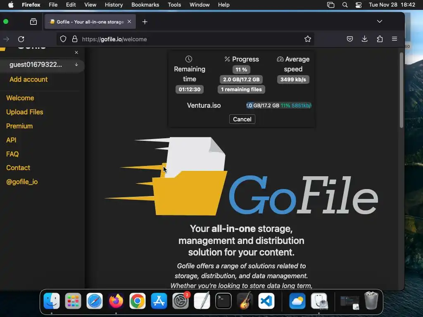Open System Settings from the Dock

(x=181, y=301)
